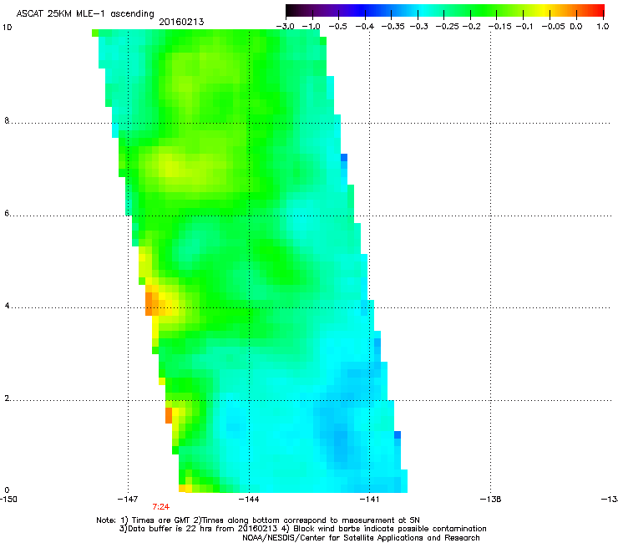Click the latitude label 2 on the left axis
The width and height of the screenshot is (618, 543).
[x=7, y=398]
